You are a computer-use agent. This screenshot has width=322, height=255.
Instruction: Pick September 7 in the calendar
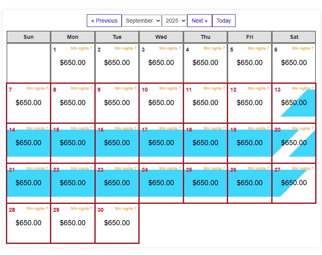coord(29,103)
